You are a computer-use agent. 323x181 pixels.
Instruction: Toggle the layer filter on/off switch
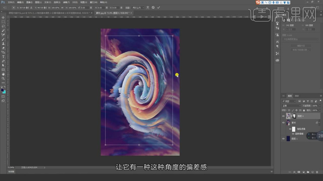[x=320, y=101]
